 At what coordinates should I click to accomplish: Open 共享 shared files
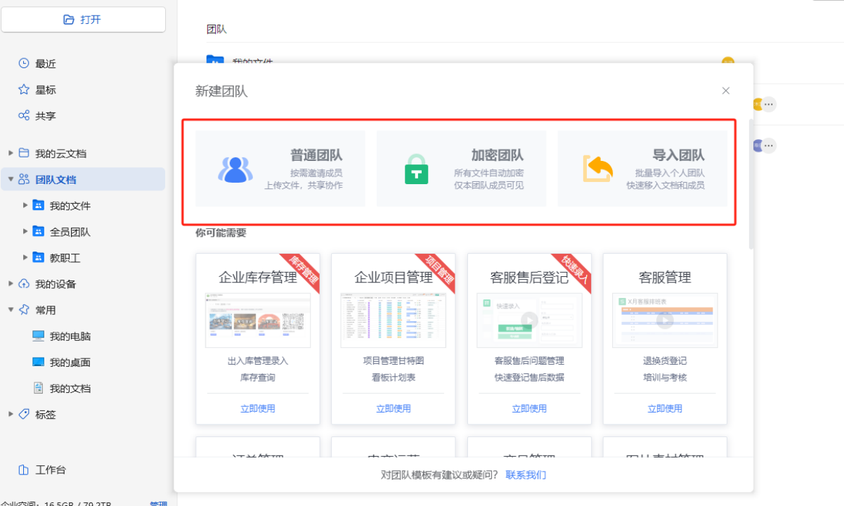pos(45,116)
